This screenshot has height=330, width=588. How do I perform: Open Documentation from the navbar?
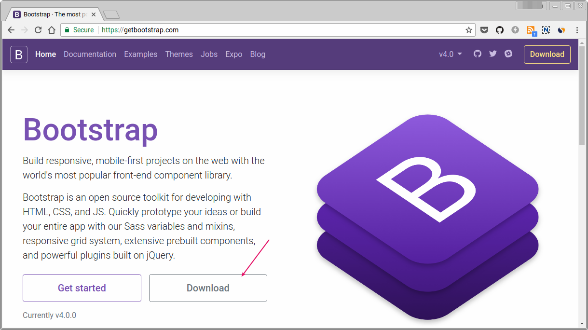[90, 54]
